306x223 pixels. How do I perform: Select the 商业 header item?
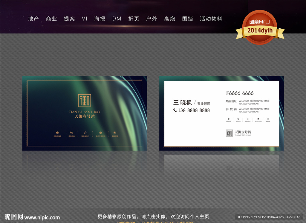pos(51,19)
